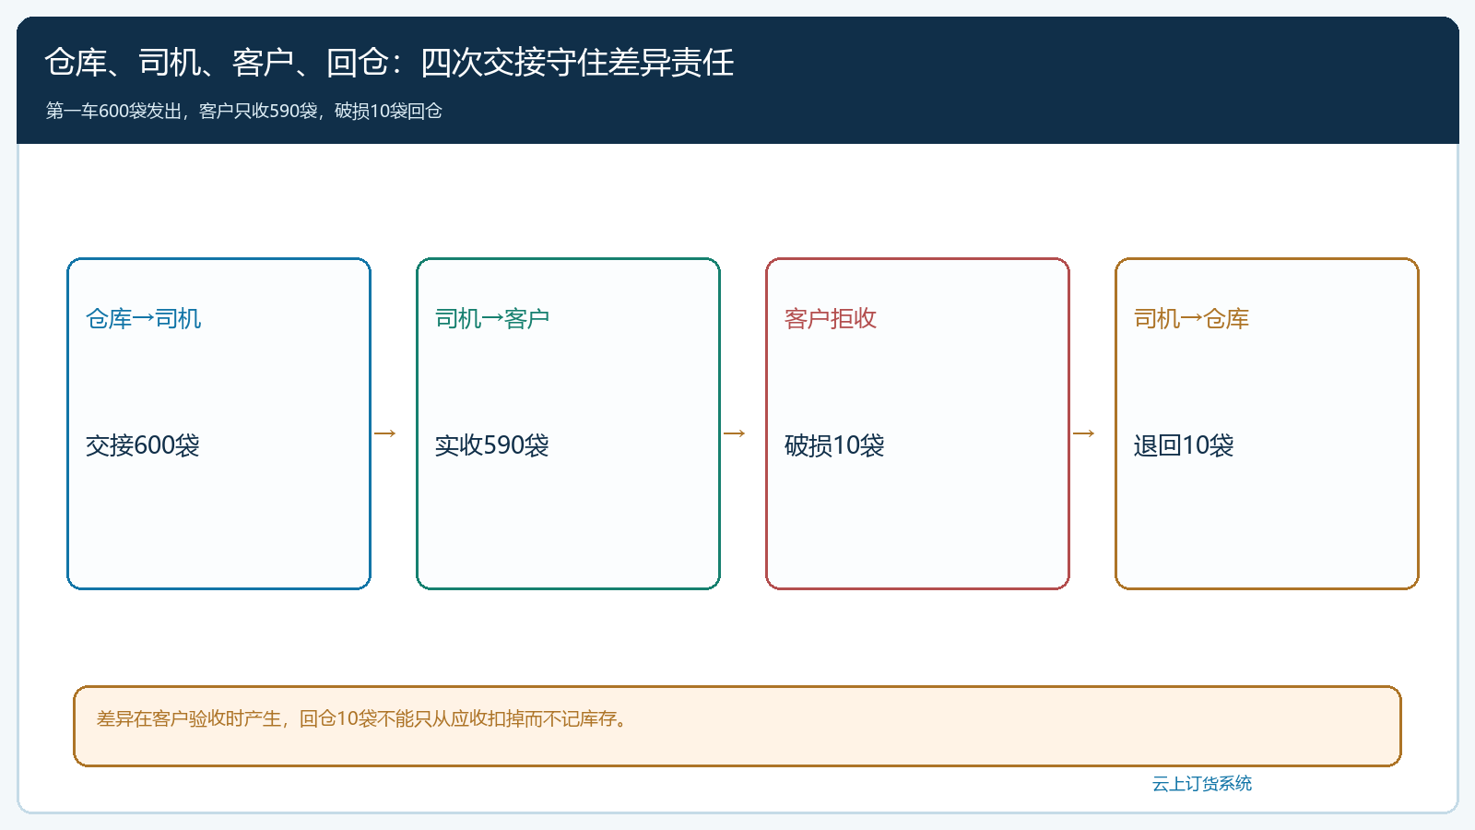Click the arrow between 客户拒收 and 司机→仓库 cards
1475x830 pixels.
pos(1084,433)
